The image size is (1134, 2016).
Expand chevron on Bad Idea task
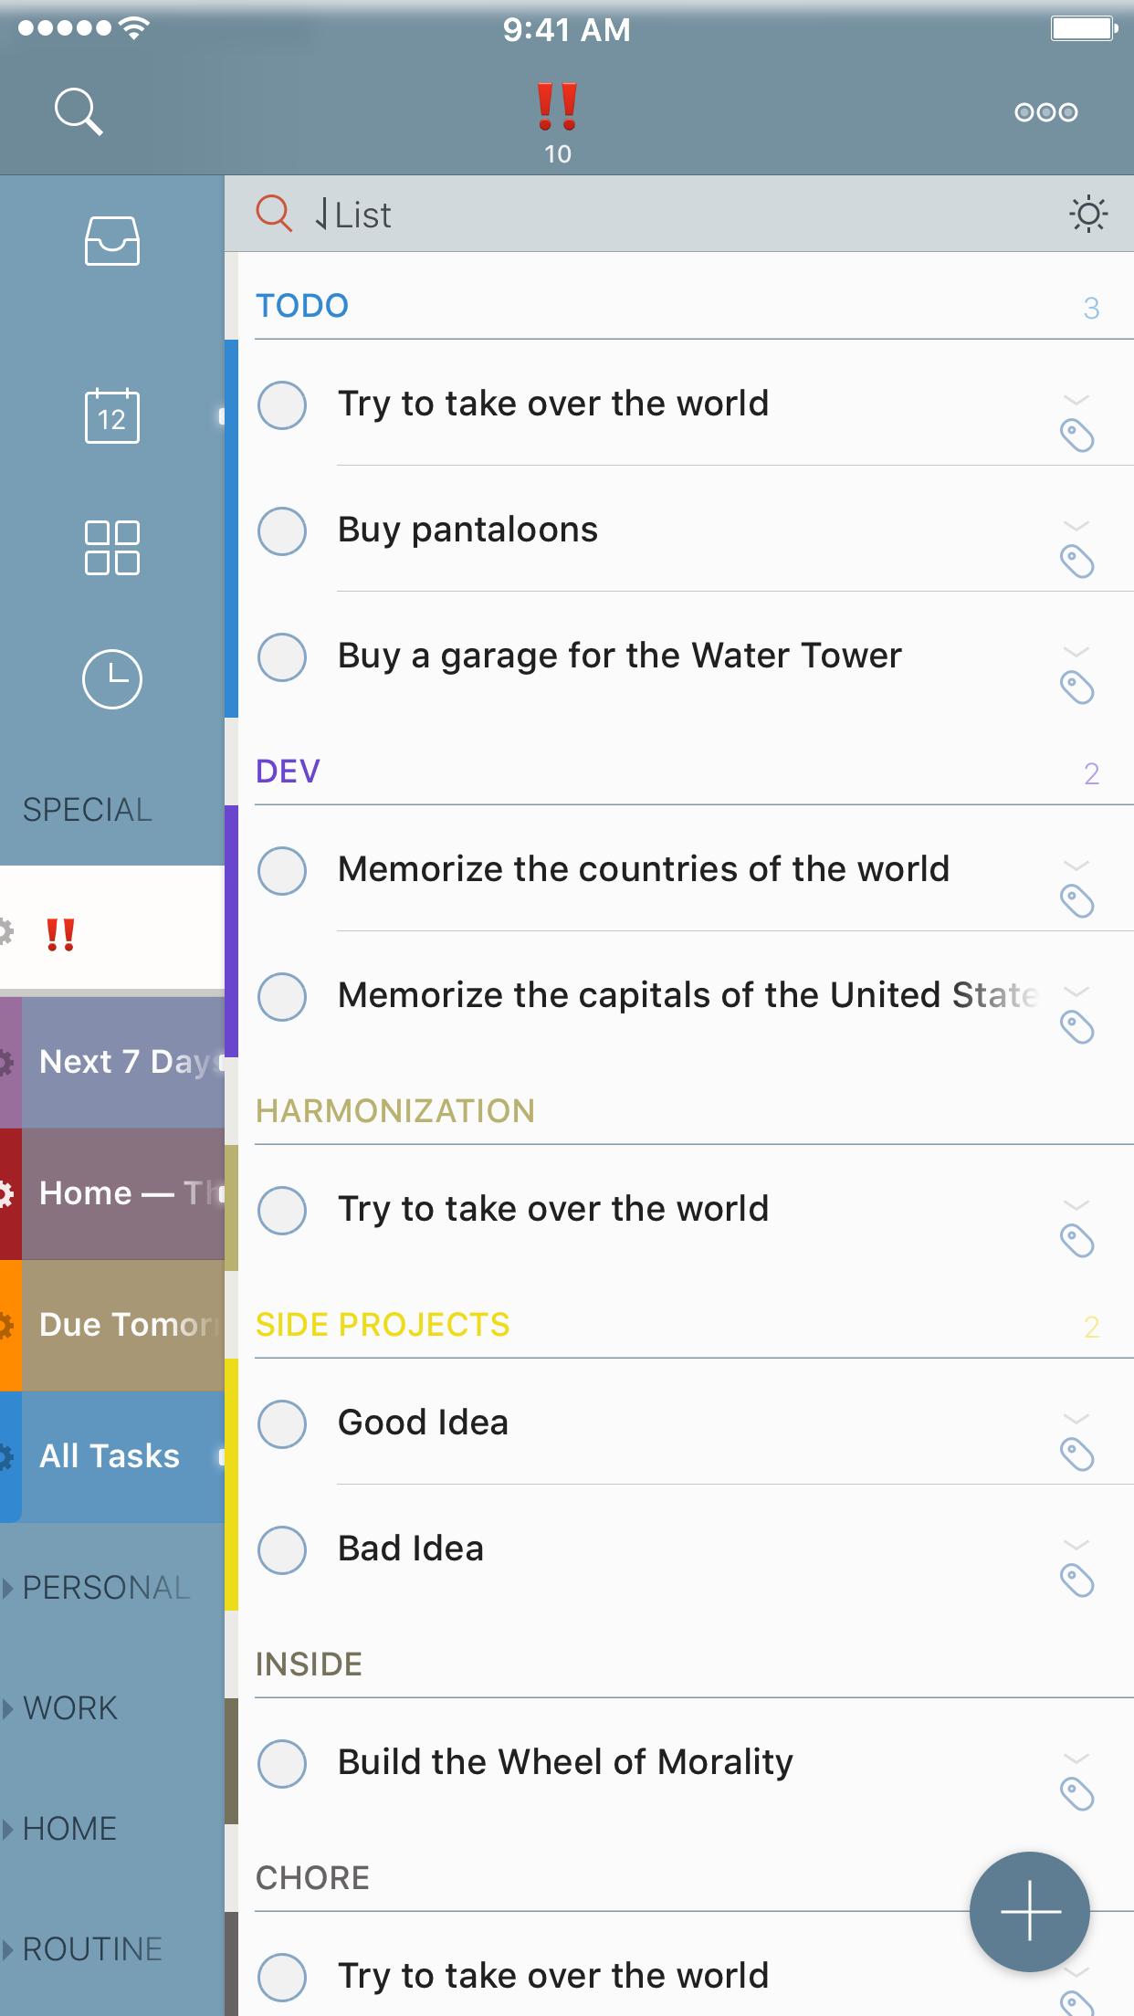1076,1545
